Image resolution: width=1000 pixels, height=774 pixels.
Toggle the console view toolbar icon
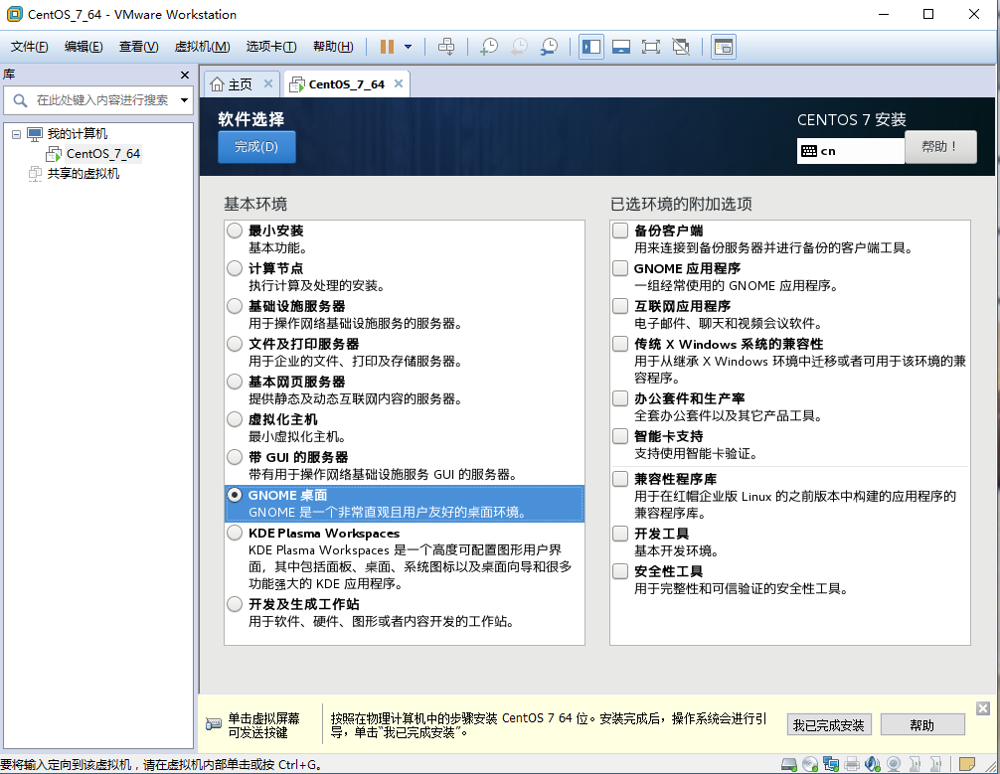point(724,47)
